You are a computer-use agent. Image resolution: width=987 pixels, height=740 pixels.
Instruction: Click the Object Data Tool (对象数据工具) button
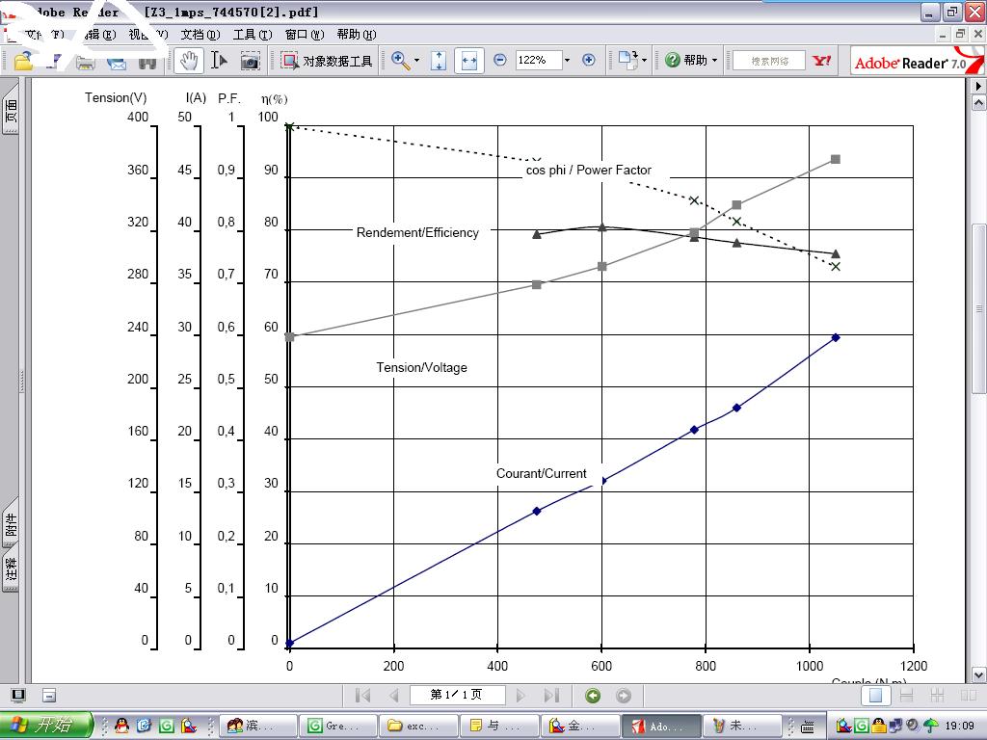tap(327, 61)
